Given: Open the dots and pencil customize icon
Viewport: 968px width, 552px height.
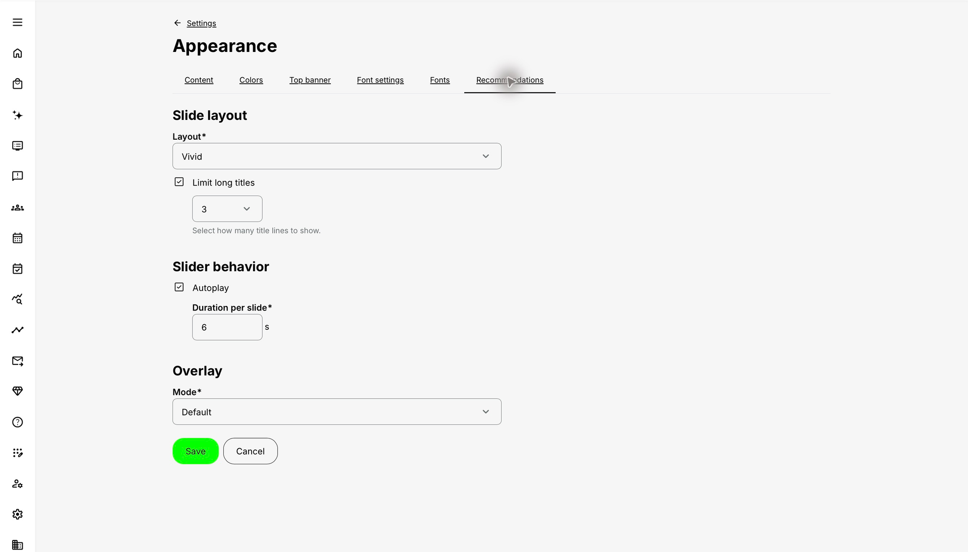Looking at the screenshot, I should coord(18,453).
